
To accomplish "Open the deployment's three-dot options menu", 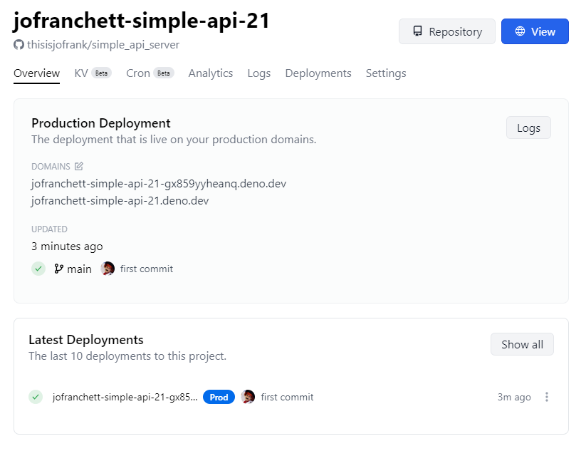I will 547,397.
